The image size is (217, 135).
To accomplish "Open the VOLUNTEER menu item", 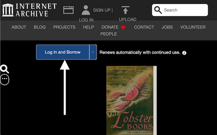I will (193, 27).
